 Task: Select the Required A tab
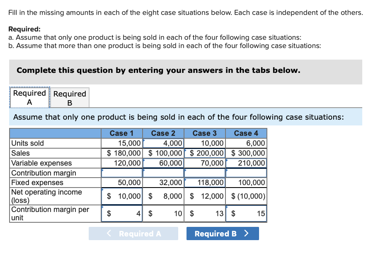tap(29, 97)
